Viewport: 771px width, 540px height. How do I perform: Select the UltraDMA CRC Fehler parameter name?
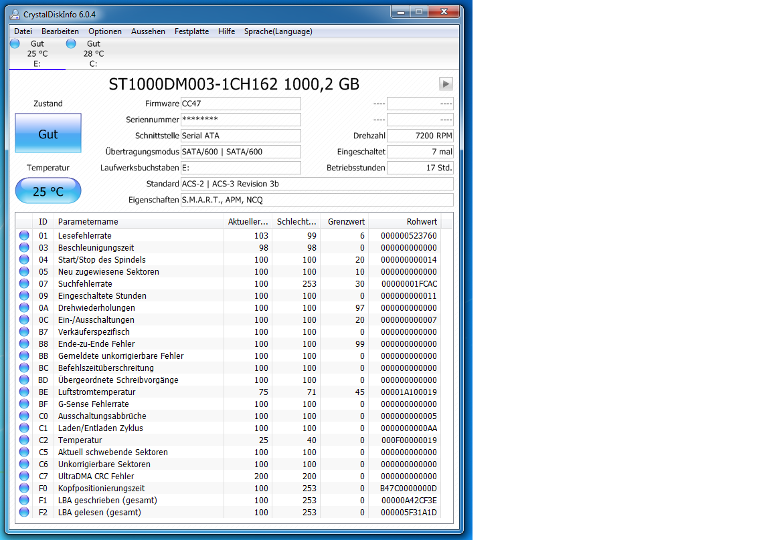pyautogui.click(x=96, y=477)
